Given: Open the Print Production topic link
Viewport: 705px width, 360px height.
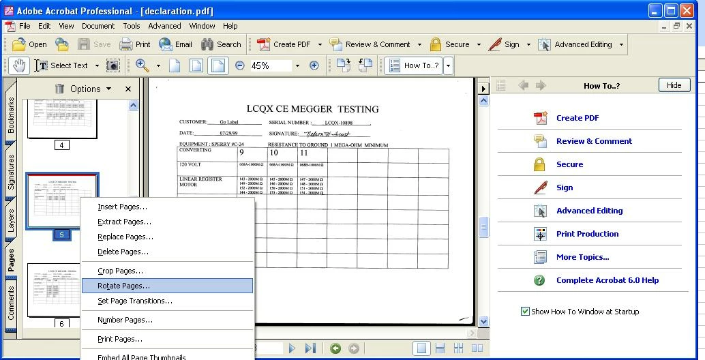Looking at the screenshot, I should (587, 234).
